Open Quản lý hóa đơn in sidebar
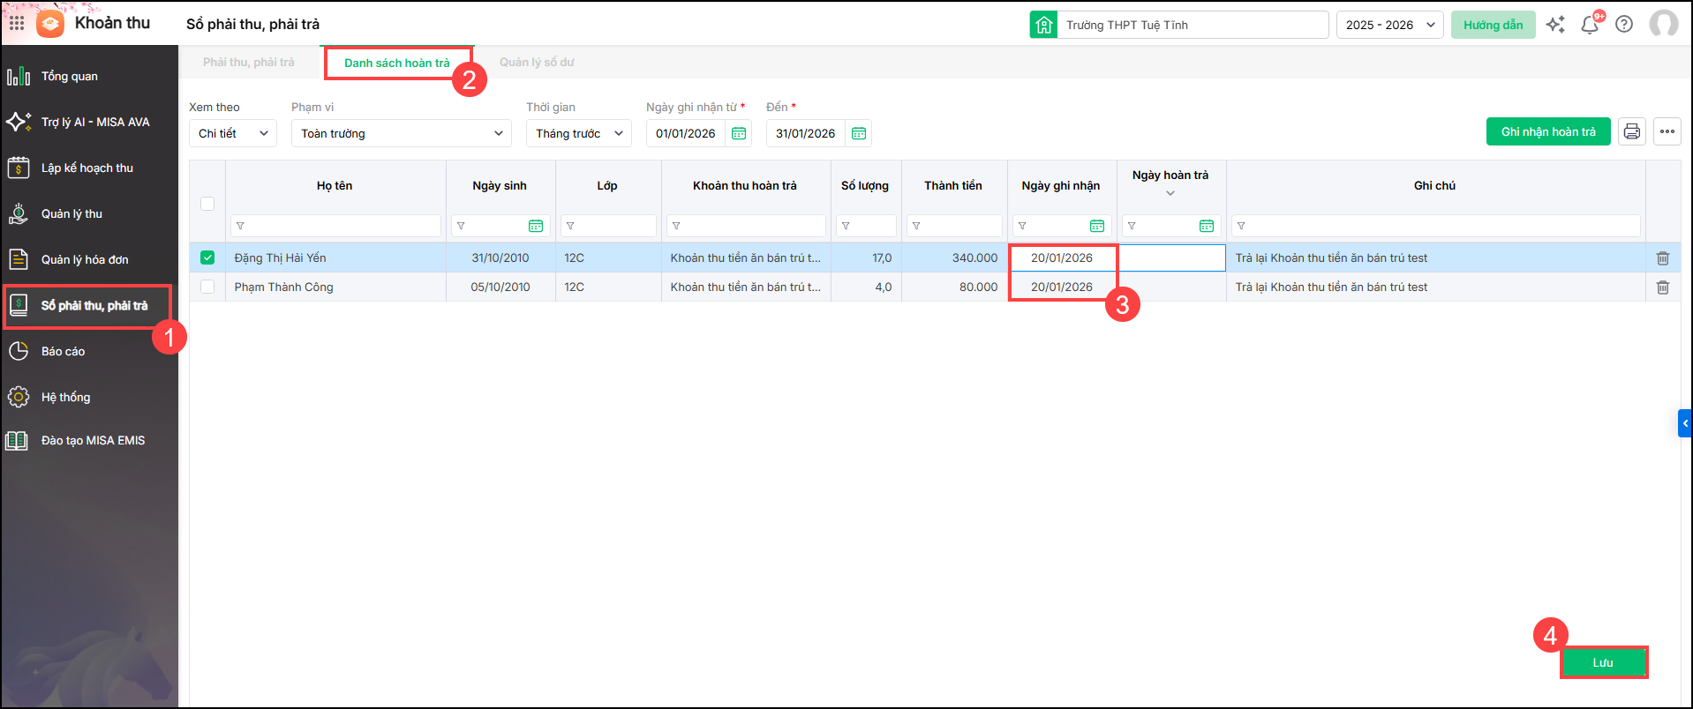Screen dimensions: 1693x709 coord(85,259)
